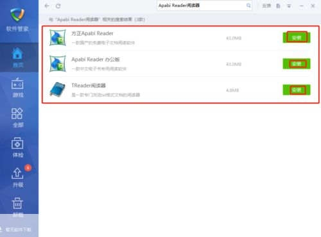Install Apabi Reader 办公版
Screen dimensions: 321x237
pyautogui.click(x=297, y=64)
